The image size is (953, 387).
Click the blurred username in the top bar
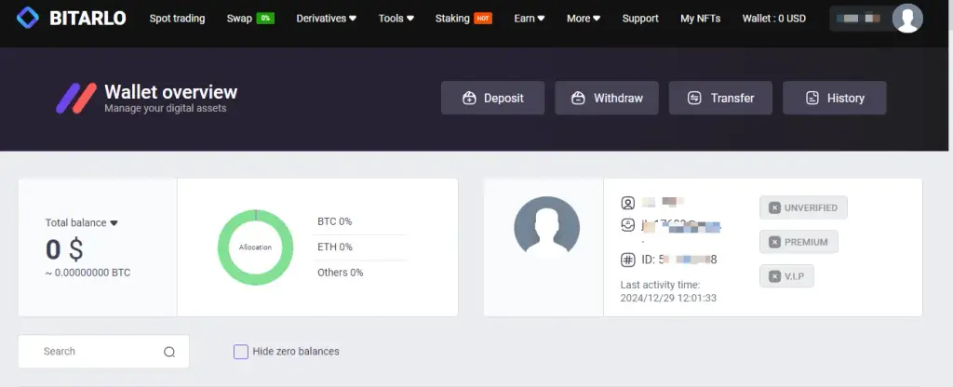pos(858,19)
